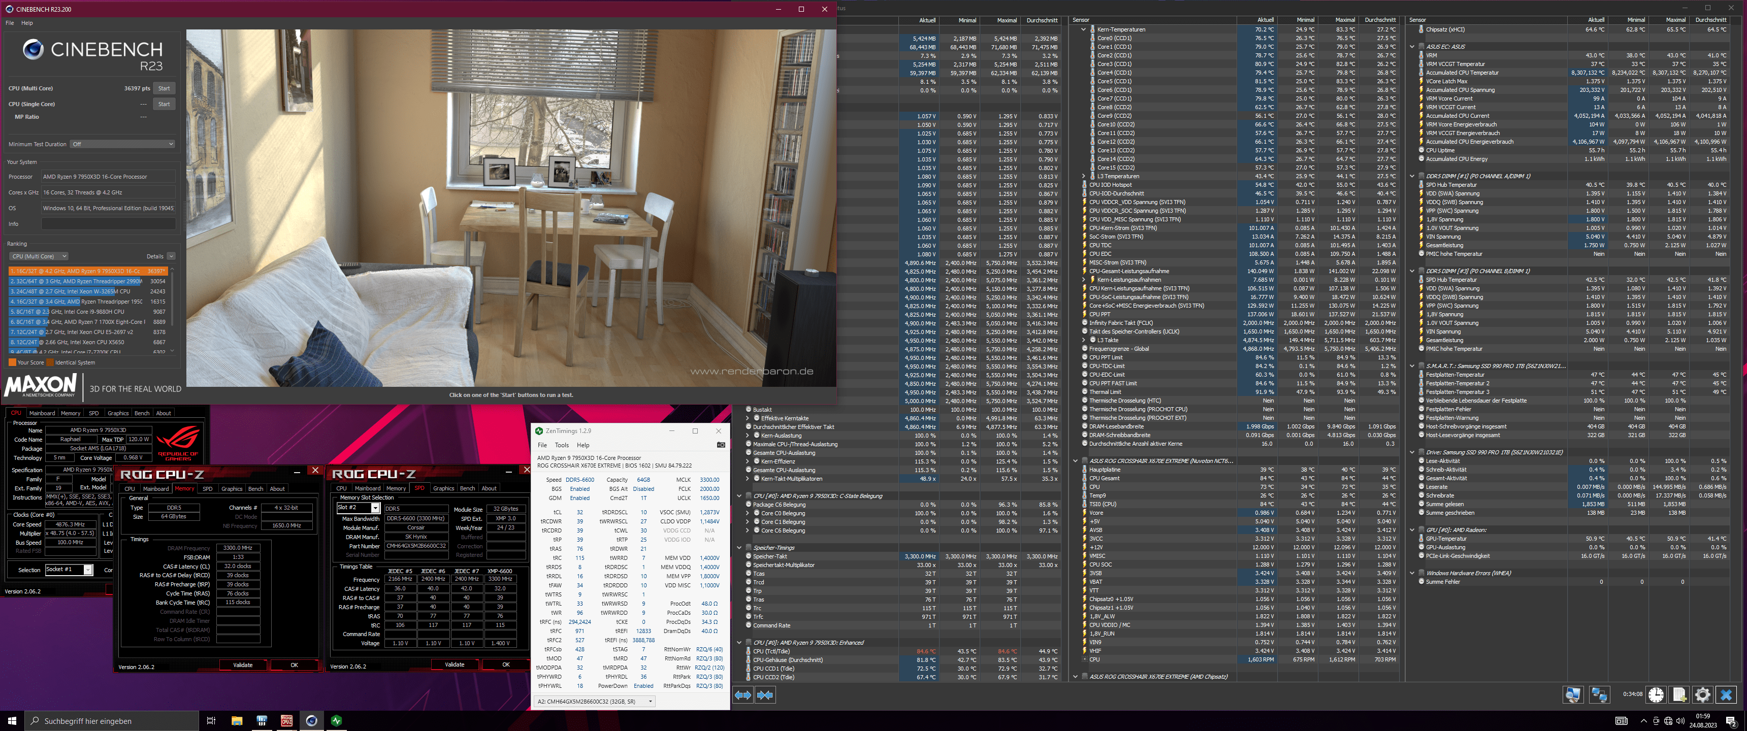Click Cinebench R23 logo sphere

pos(33,50)
